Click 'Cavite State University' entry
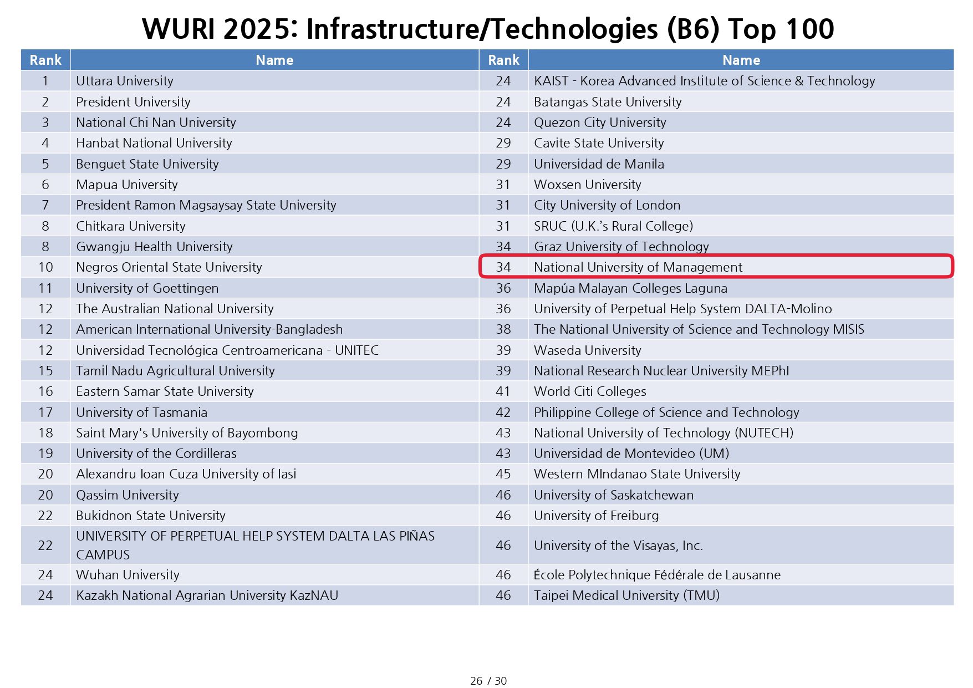 click(599, 143)
